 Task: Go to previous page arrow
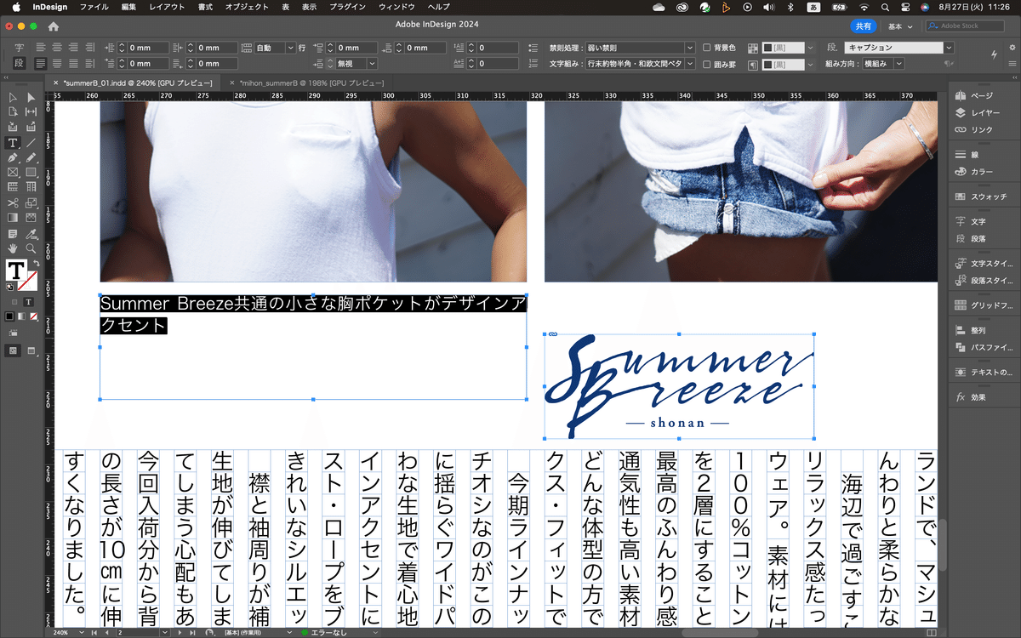pos(106,633)
